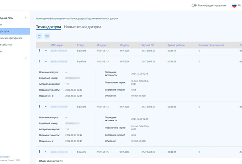
Task: Sort by the MAC-адрес column header
Action: coord(57,45)
